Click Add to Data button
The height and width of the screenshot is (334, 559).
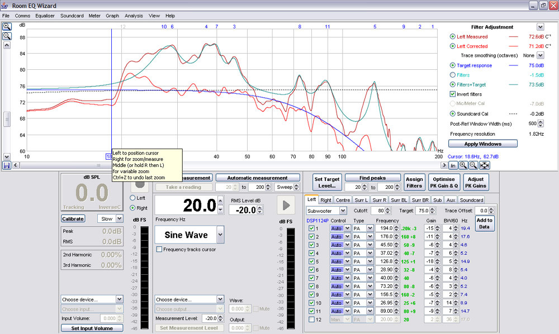[x=484, y=223]
